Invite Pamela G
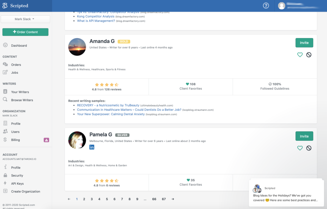This screenshot has width=327, height=209. tap(304, 136)
